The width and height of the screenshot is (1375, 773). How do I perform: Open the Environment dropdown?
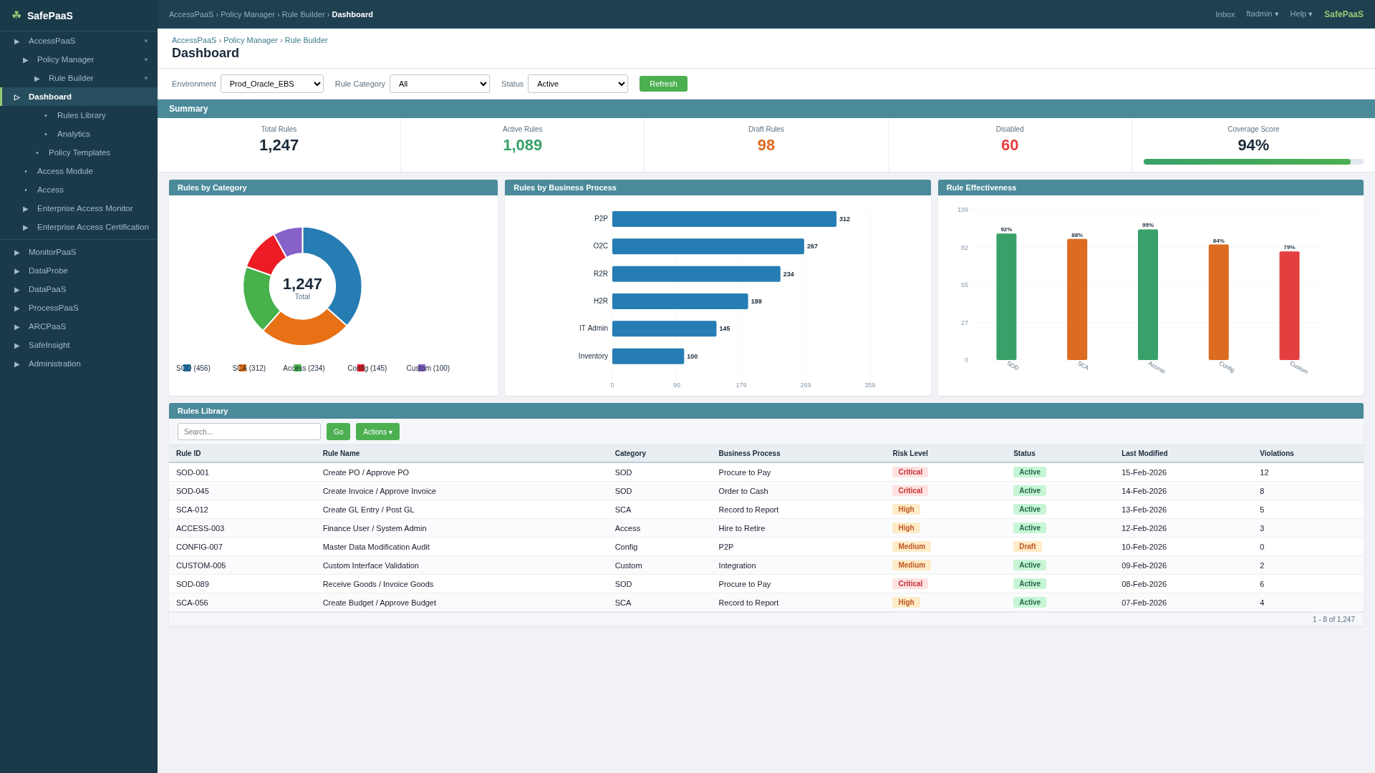(271, 84)
